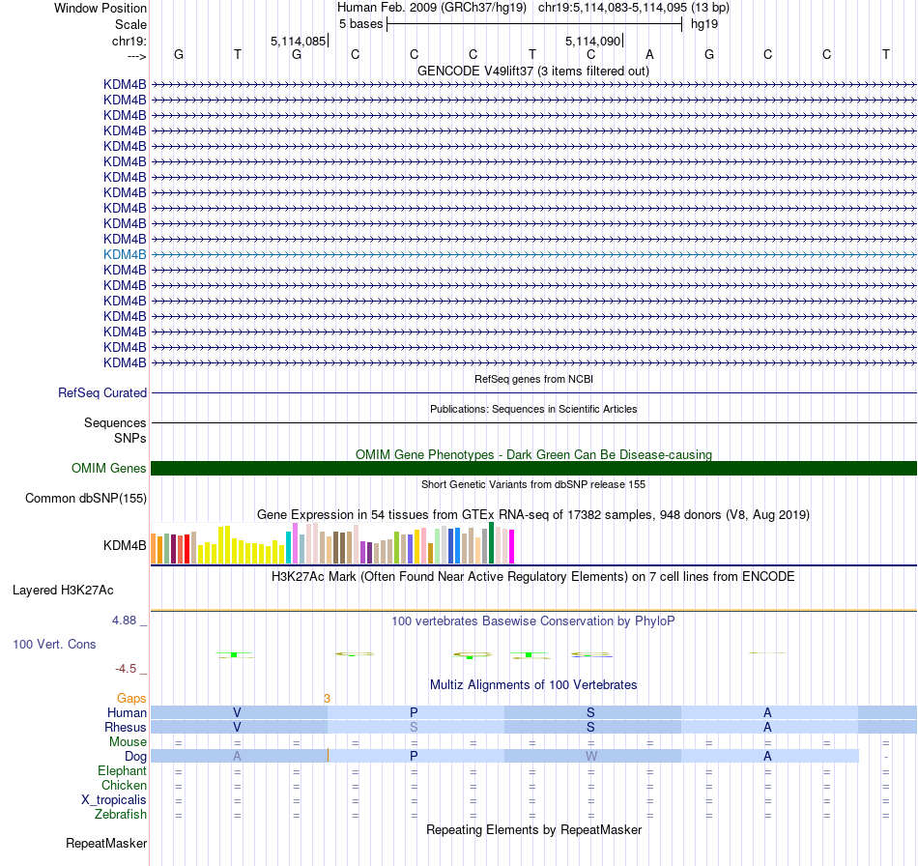This screenshot has width=918, height=866.
Task: Select the Mouse species row label
Action: click(128, 742)
